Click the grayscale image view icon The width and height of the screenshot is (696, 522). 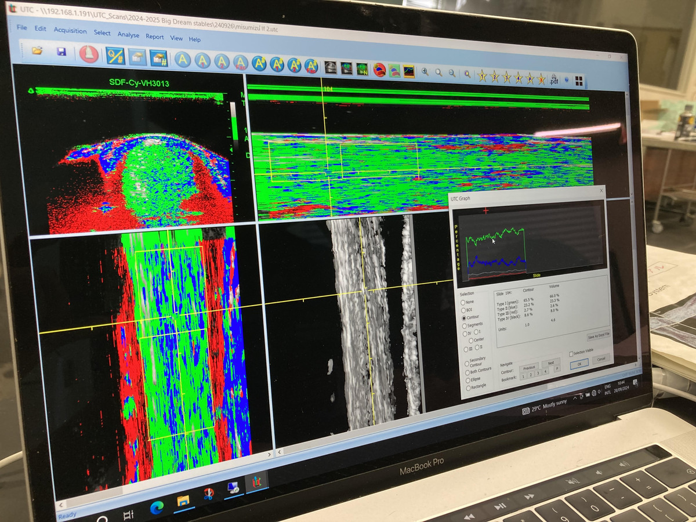coord(331,67)
